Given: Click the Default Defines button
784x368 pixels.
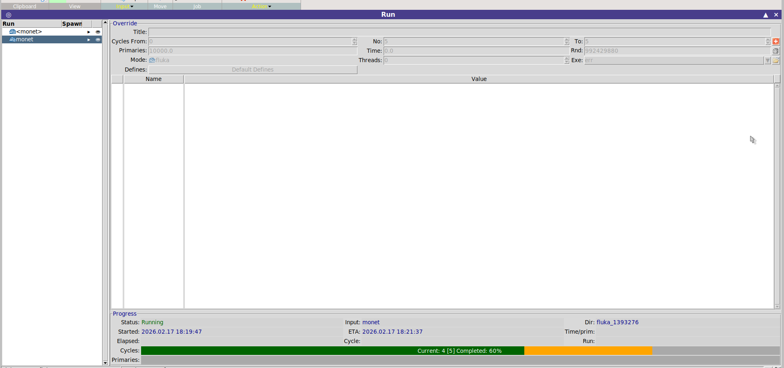Looking at the screenshot, I should (x=253, y=70).
